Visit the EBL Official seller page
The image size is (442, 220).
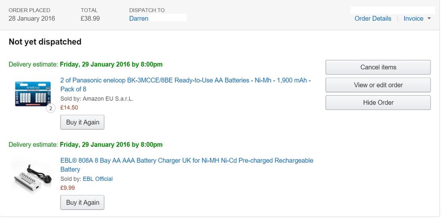point(98,179)
